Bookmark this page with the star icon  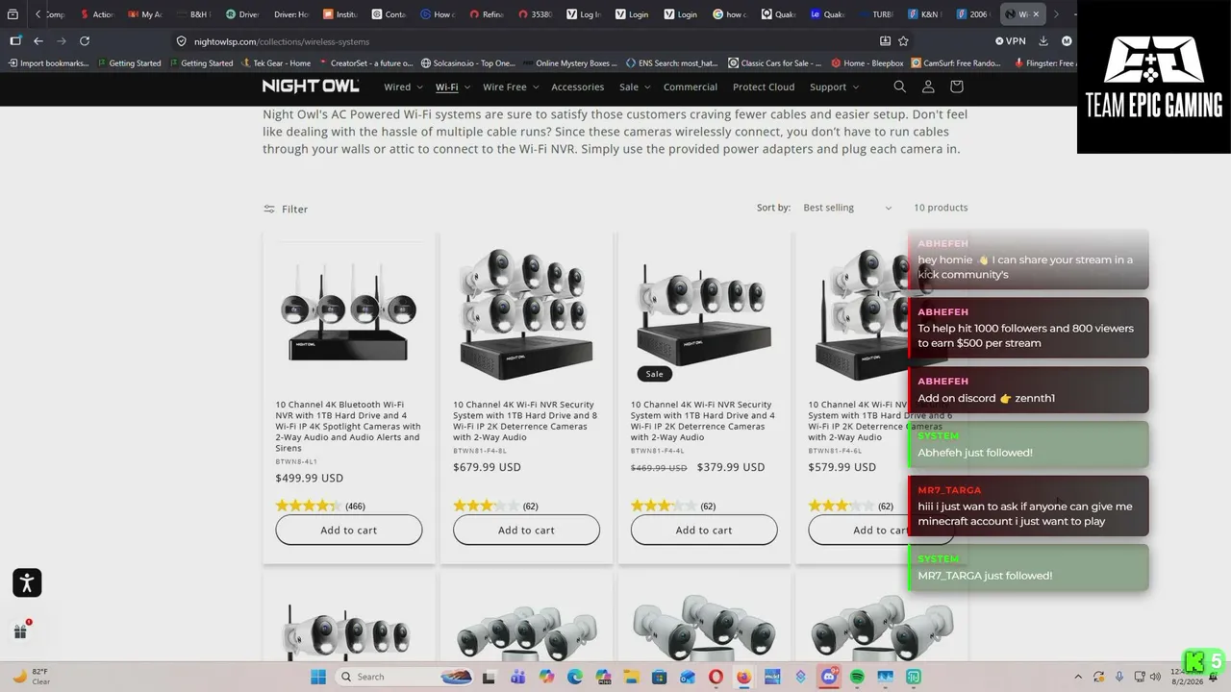(x=903, y=41)
